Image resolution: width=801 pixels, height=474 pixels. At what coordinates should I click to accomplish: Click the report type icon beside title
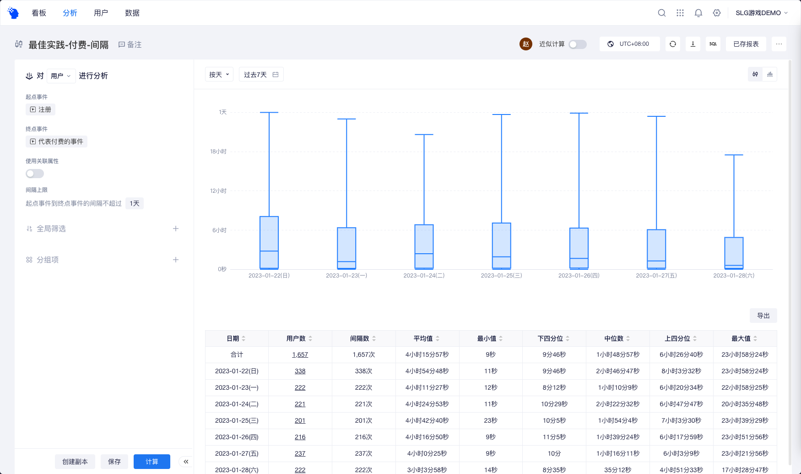(19, 44)
